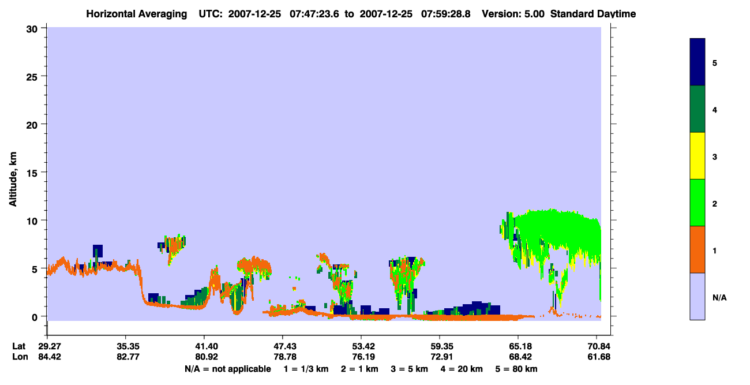This screenshot has width=750, height=385.
Task: Click the '1 = 1/3 km' legend entry
Action: coord(306,369)
